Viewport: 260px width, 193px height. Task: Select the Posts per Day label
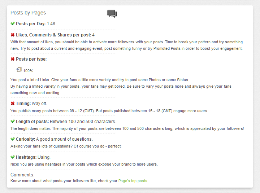click(31, 24)
